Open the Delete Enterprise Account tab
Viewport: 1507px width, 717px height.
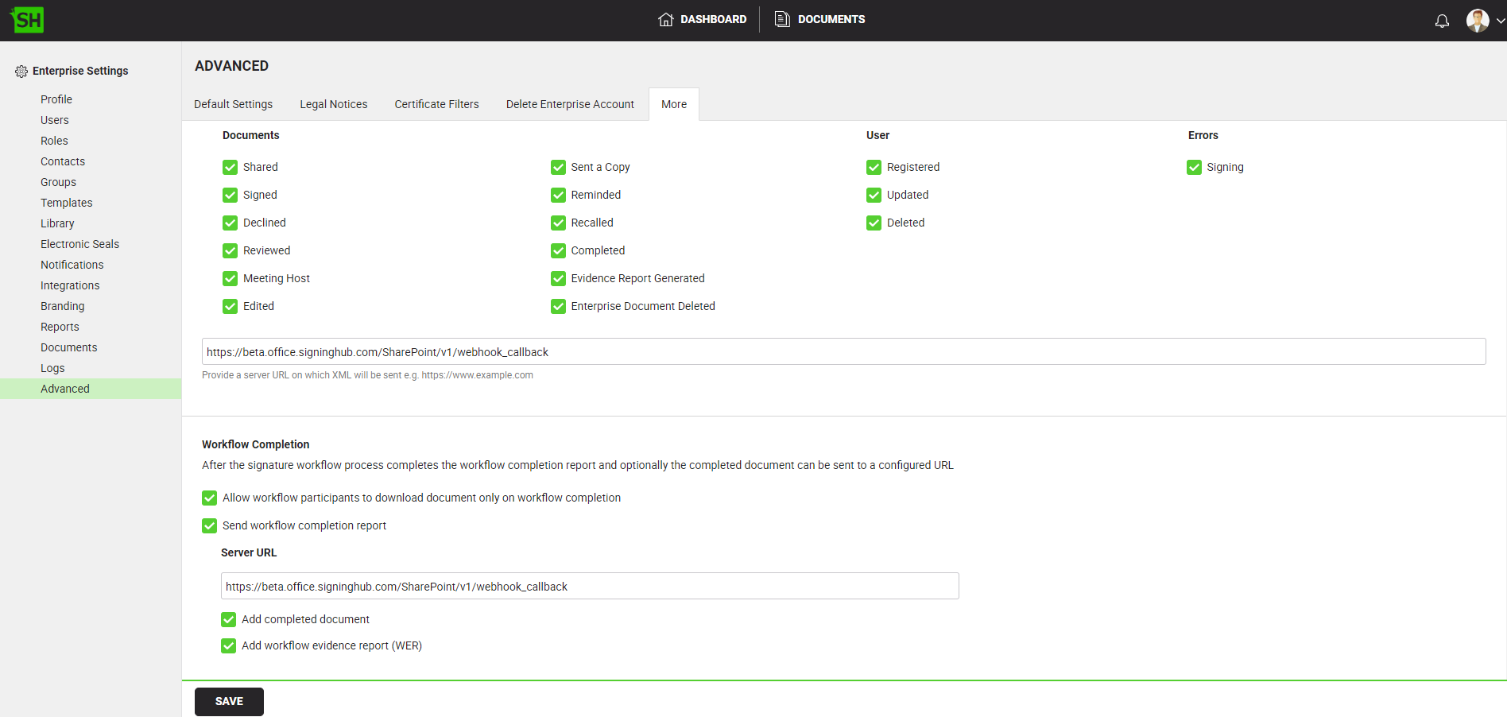point(570,104)
